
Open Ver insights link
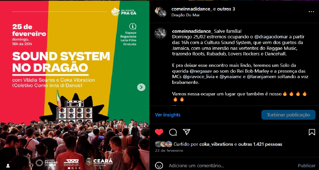pyautogui.click(x=168, y=115)
